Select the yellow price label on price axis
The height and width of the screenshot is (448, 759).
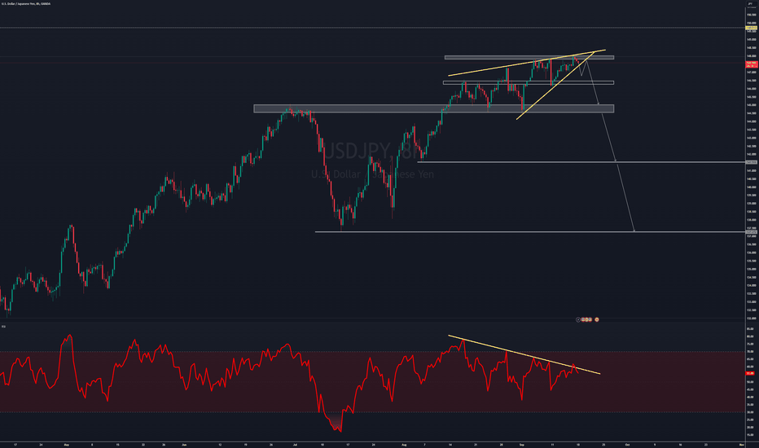751,28
